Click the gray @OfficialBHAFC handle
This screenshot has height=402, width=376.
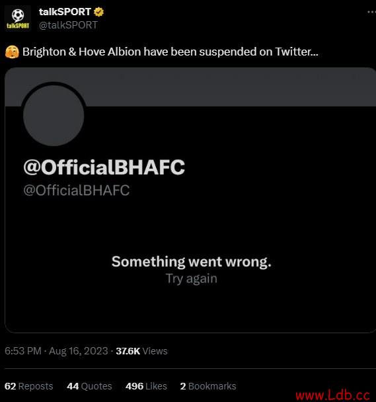pos(77,190)
